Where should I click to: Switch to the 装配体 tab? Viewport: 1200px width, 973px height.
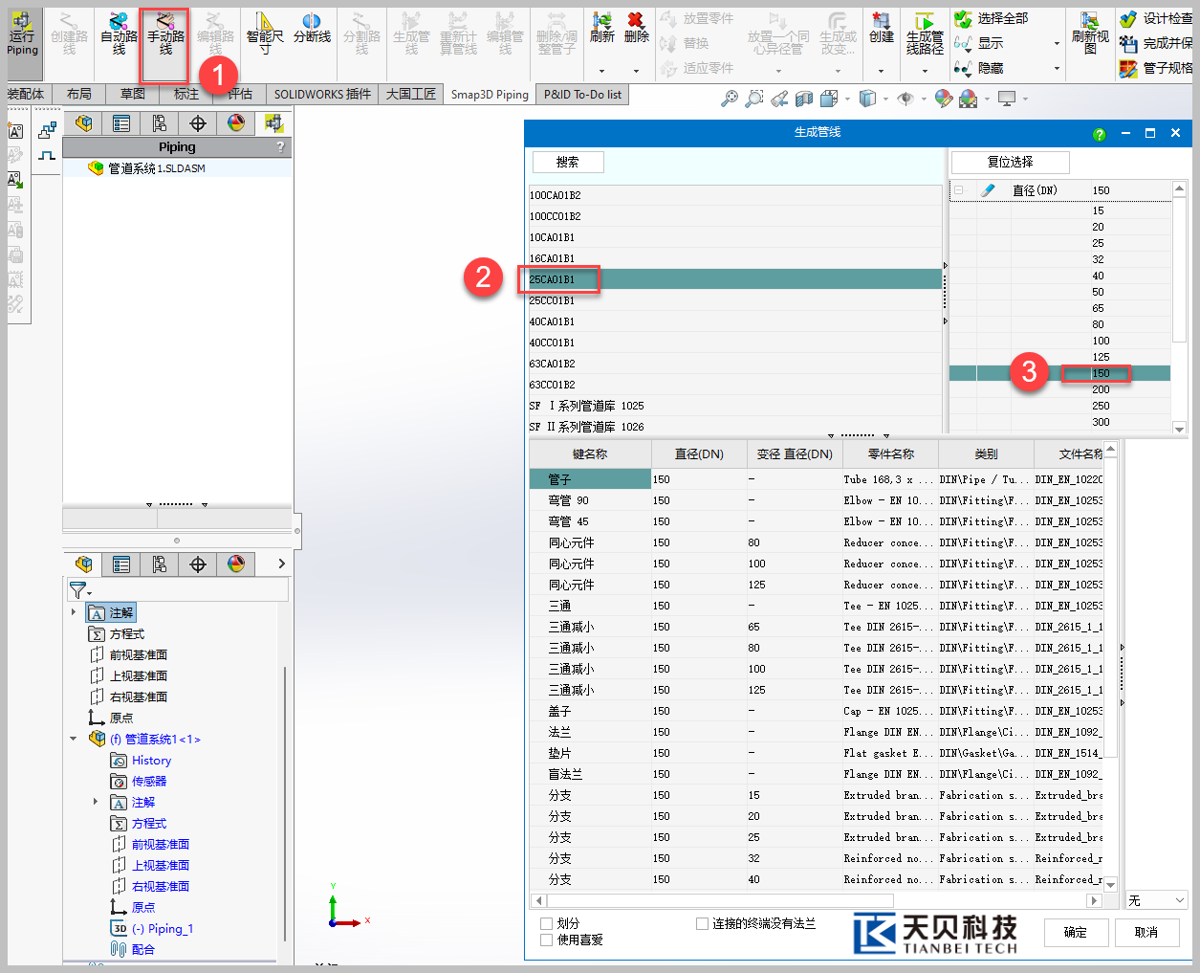click(x=26, y=94)
